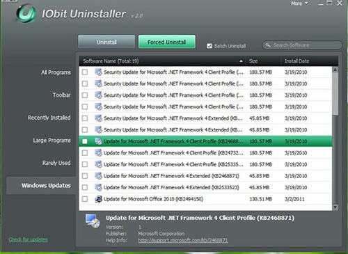Click the Uninstall button
348x254 pixels.
point(106,42)
